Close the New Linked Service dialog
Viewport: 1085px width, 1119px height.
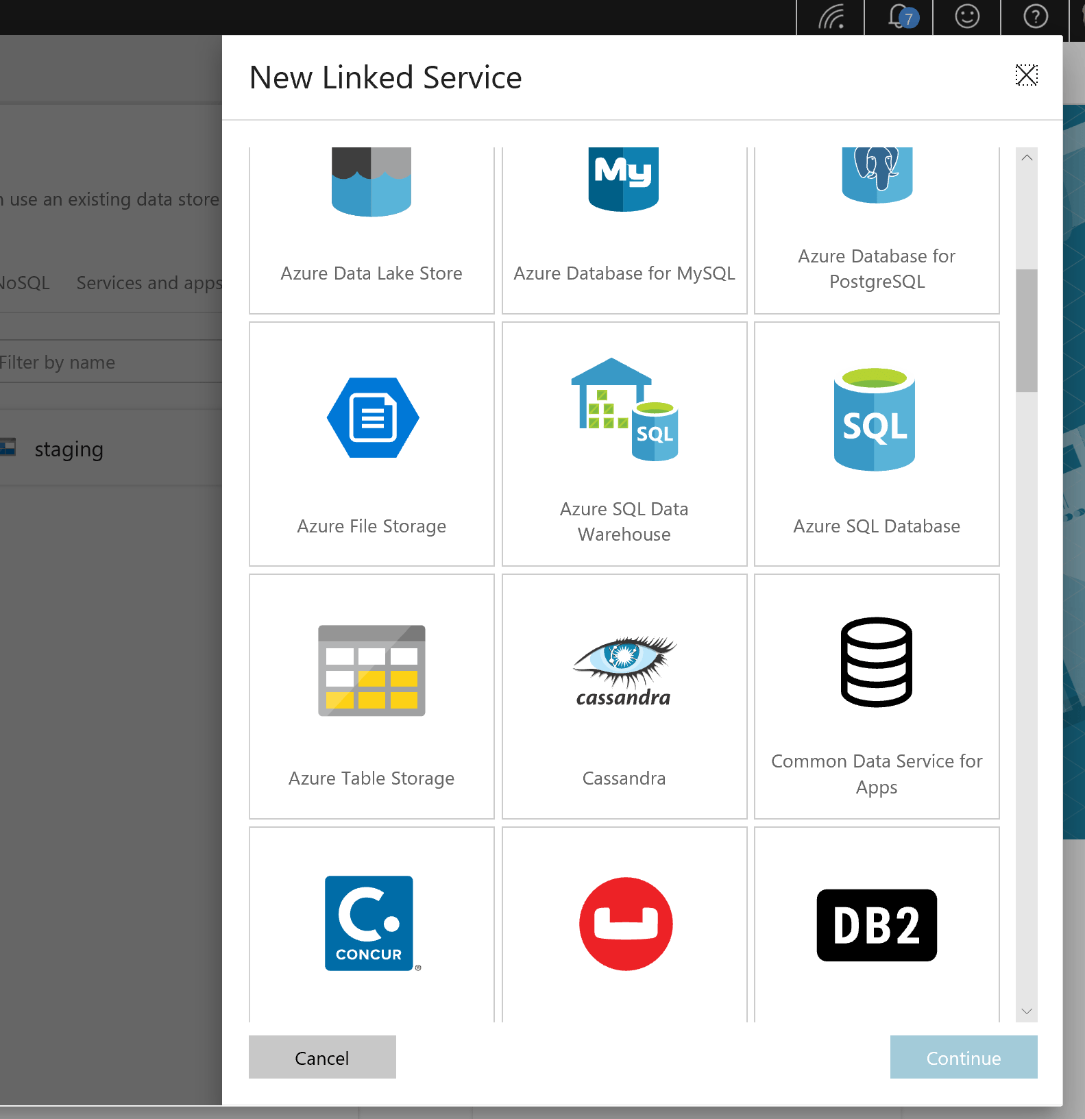1026,75
